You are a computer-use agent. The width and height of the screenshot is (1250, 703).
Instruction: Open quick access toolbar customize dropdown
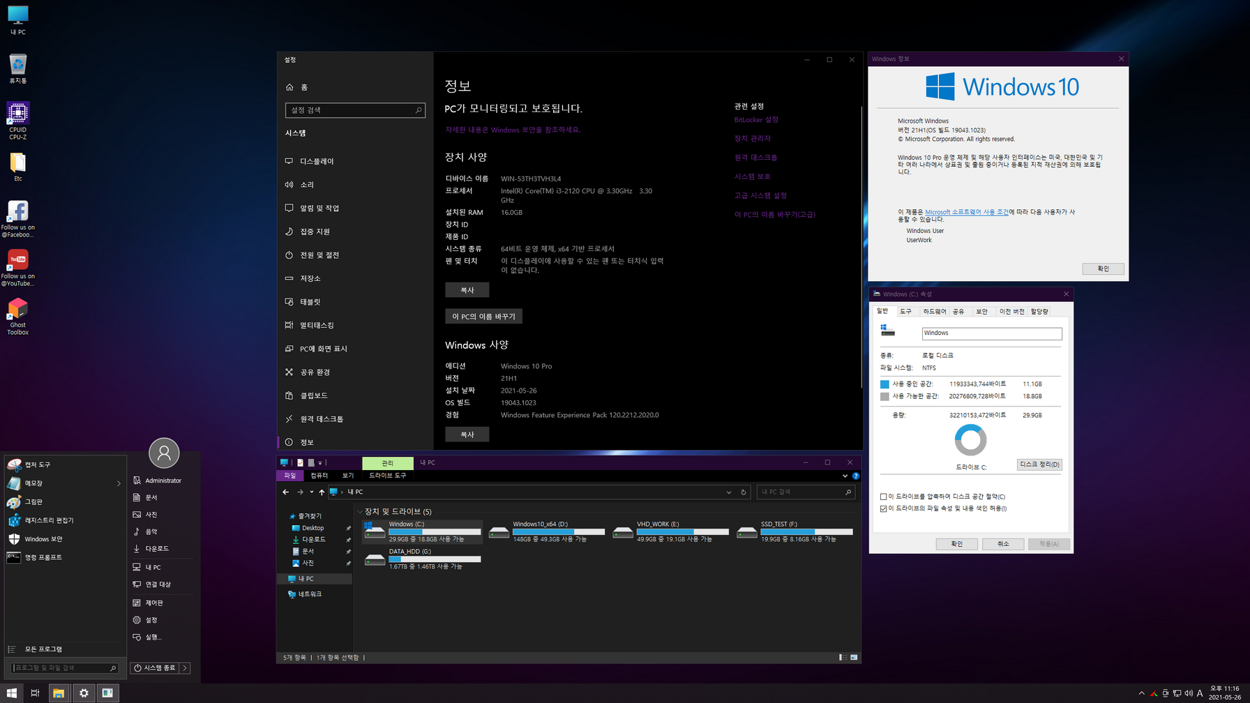(320, 462)
